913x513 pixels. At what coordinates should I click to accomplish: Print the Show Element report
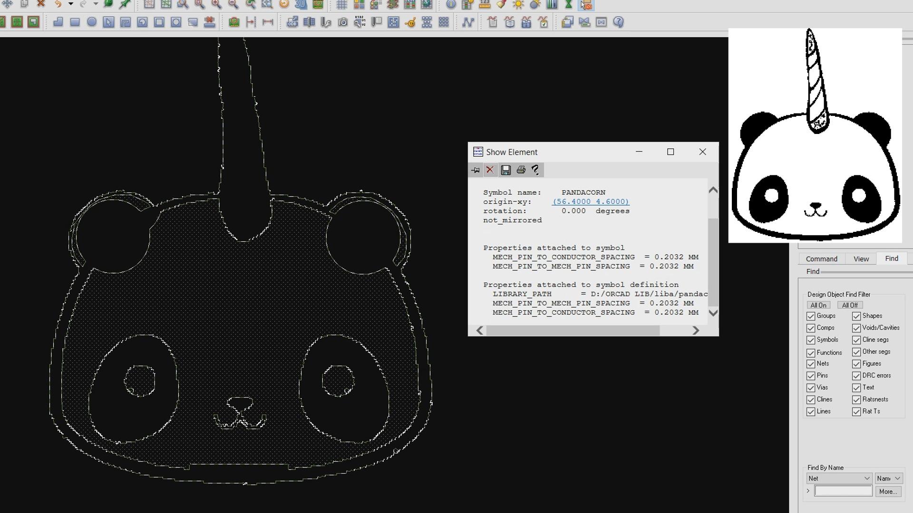point(521,170)
